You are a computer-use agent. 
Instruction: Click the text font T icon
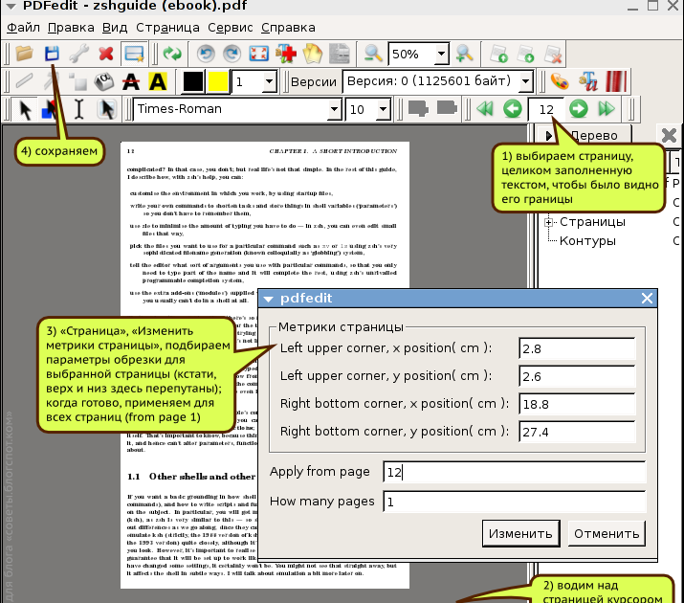[x=587, y=81]
